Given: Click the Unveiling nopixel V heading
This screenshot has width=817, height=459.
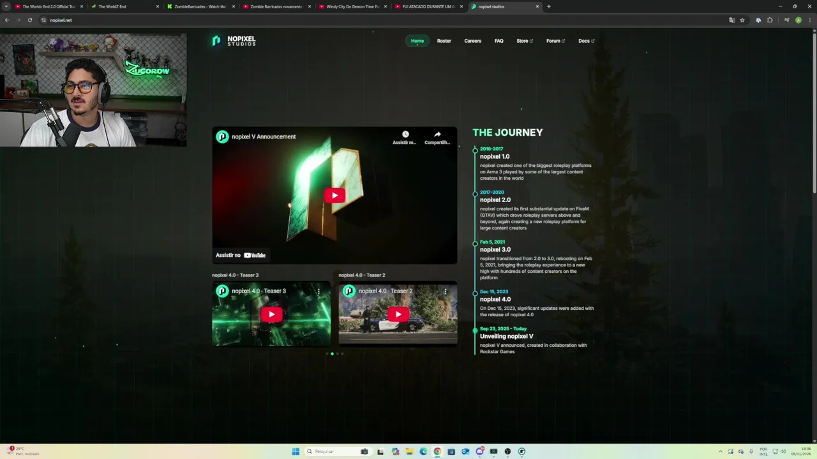Looking at the screenshot, I should 507,336.
